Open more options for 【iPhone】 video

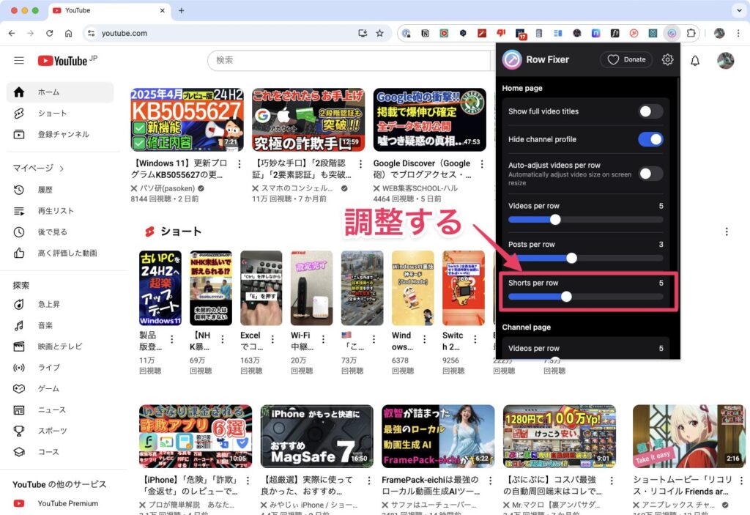[248, 481]
